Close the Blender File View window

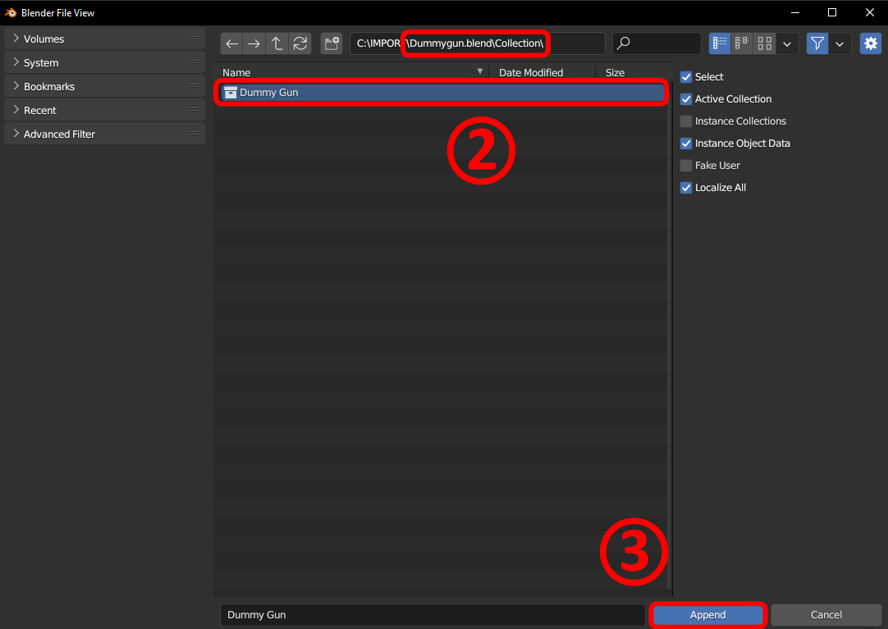[870, 12]
